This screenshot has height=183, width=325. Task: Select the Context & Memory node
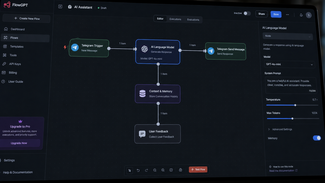click(158, 94)
